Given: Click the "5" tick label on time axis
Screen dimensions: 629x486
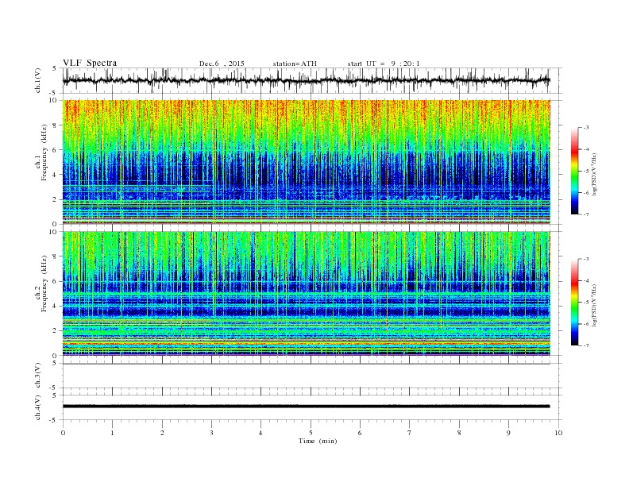Looking at the screenshot, I should [x=311, y=433].
